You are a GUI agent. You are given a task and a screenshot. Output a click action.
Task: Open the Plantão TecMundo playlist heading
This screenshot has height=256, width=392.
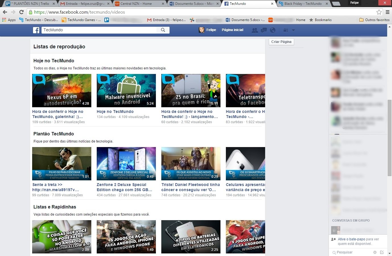[x=53, y=134]
